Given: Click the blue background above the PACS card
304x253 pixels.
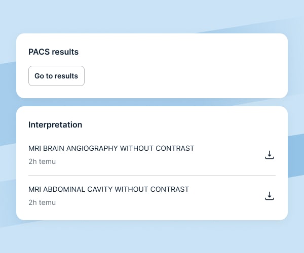Looking at the screenshot, I should pyautogui.click(x=152, y=15).
